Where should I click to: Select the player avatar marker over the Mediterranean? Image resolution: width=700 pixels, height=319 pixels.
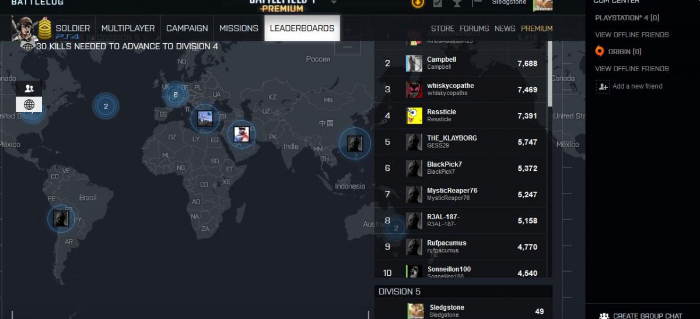coord(205,118)
